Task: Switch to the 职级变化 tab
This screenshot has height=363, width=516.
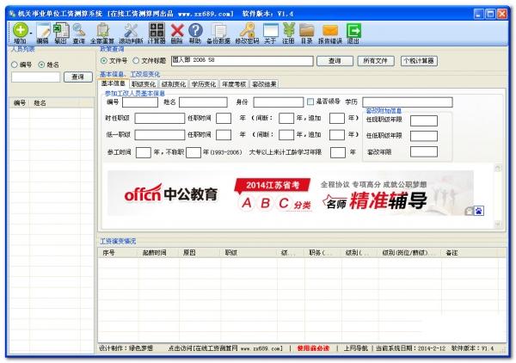Action: (143, 84)
